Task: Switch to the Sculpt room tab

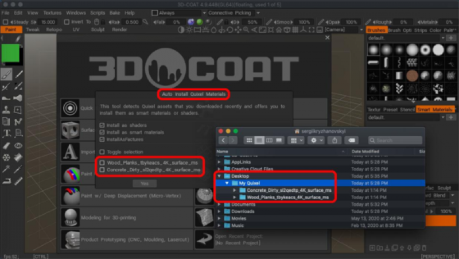Action: tap(98, 30)
